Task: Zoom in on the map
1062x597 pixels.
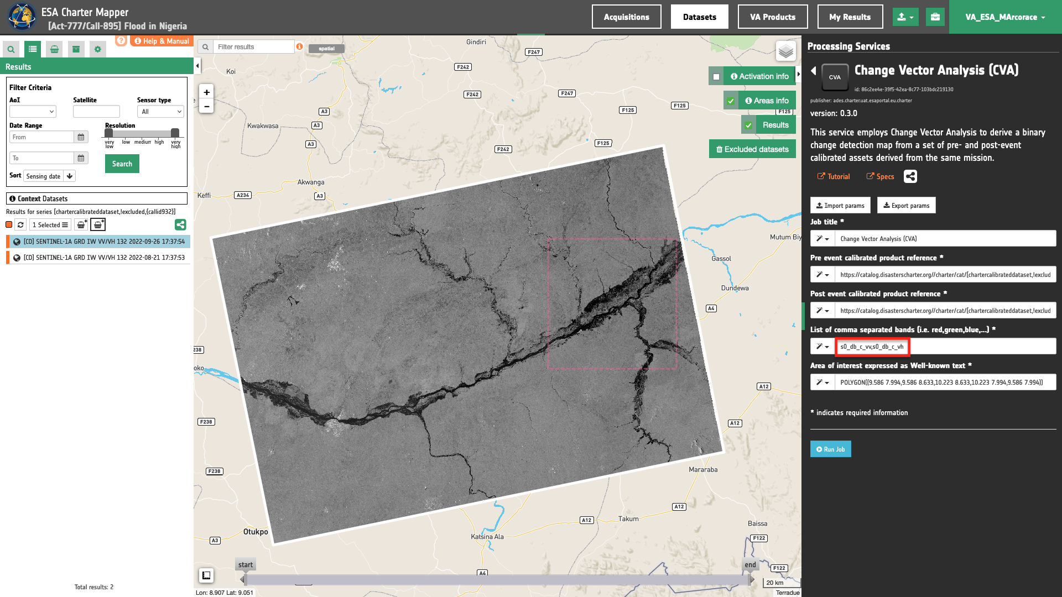Action: 206,92
